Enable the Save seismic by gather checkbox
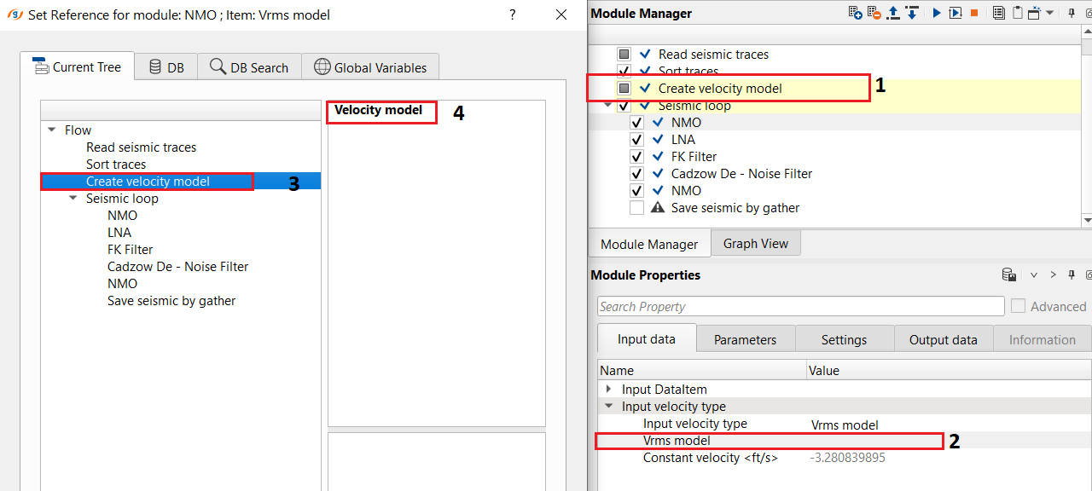Screen dimensions: 1092x491 (x=636, y=207)
